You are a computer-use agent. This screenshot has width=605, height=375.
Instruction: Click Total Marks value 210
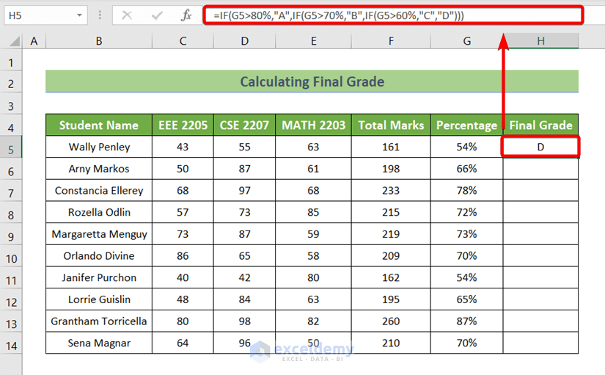tap(391, 343)
